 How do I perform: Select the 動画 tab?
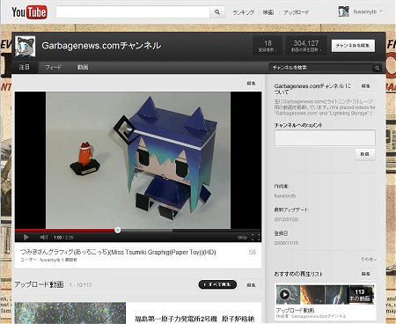(83, 67)
